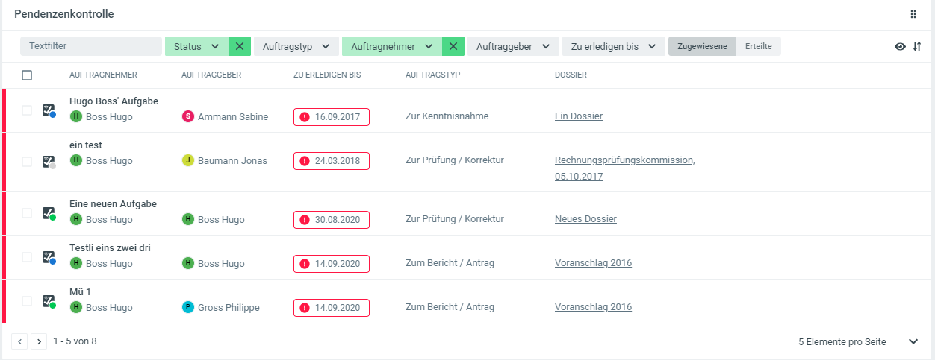Image resolution: width=935 pixels, height=360 pixels.
Task: Click task icon for Hugo Boss' Aufgabe
Action: tap(49, 110)
